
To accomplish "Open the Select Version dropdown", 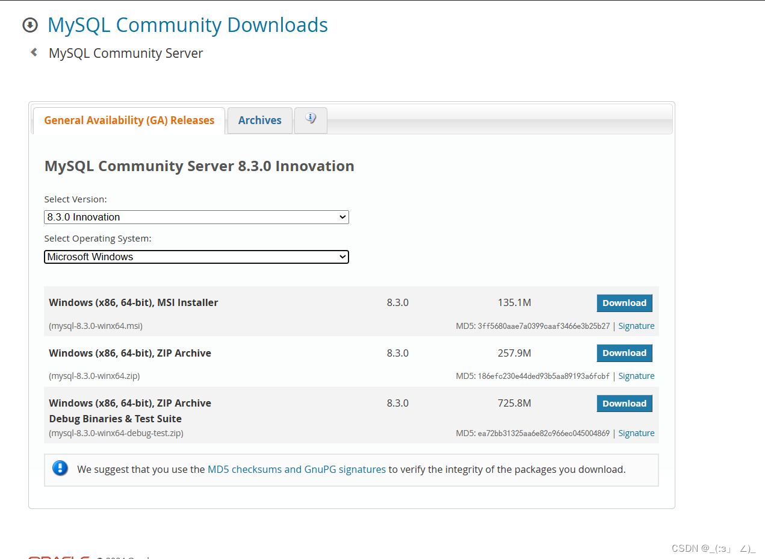I will coord(196,217).
